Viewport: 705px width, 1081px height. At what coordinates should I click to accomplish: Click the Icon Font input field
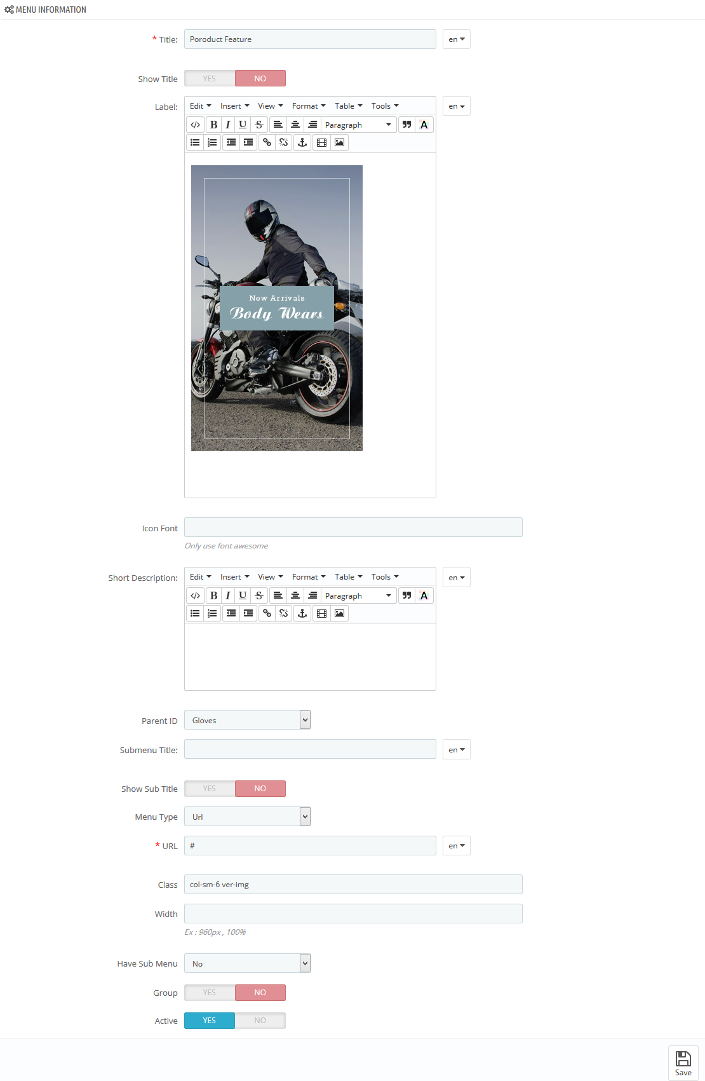coord(353,527)
